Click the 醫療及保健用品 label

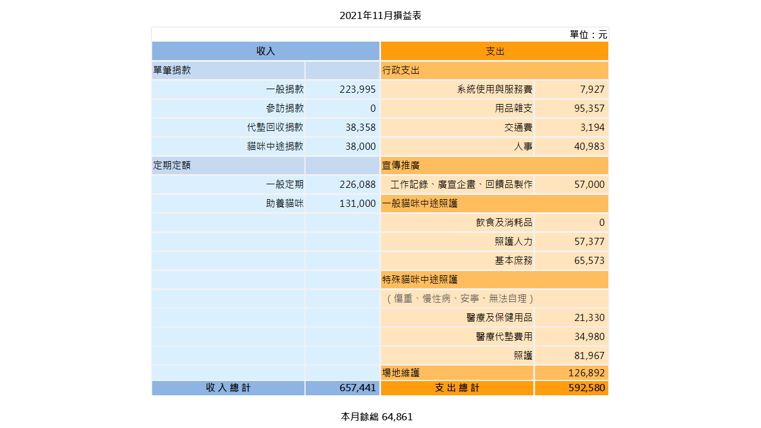click(499, 317)
